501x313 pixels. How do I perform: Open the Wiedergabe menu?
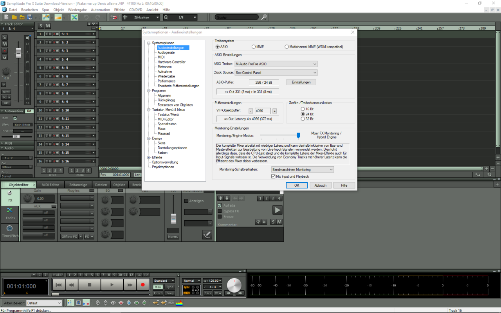(x=77, y=9)
